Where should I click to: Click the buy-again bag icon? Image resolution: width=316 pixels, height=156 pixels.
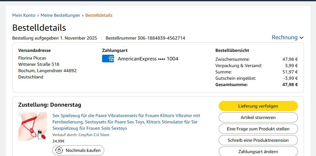tap(59, 150)
